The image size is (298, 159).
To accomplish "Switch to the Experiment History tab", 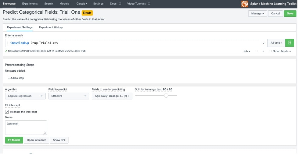I will click(x=51, y=27).
